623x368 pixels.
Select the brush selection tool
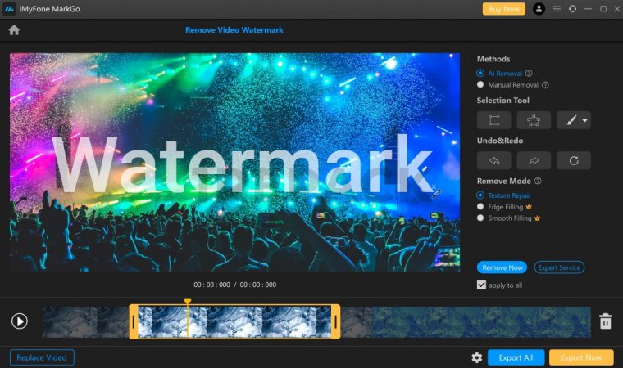[569, 120]
